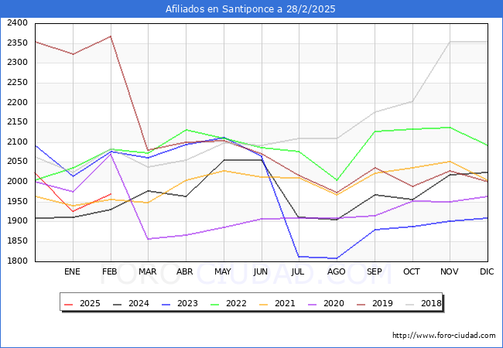The width and height of the screenshot is (503, 348).
Task: Open the http://www.foro-ciudad.com link text
Action: [444, 335]
